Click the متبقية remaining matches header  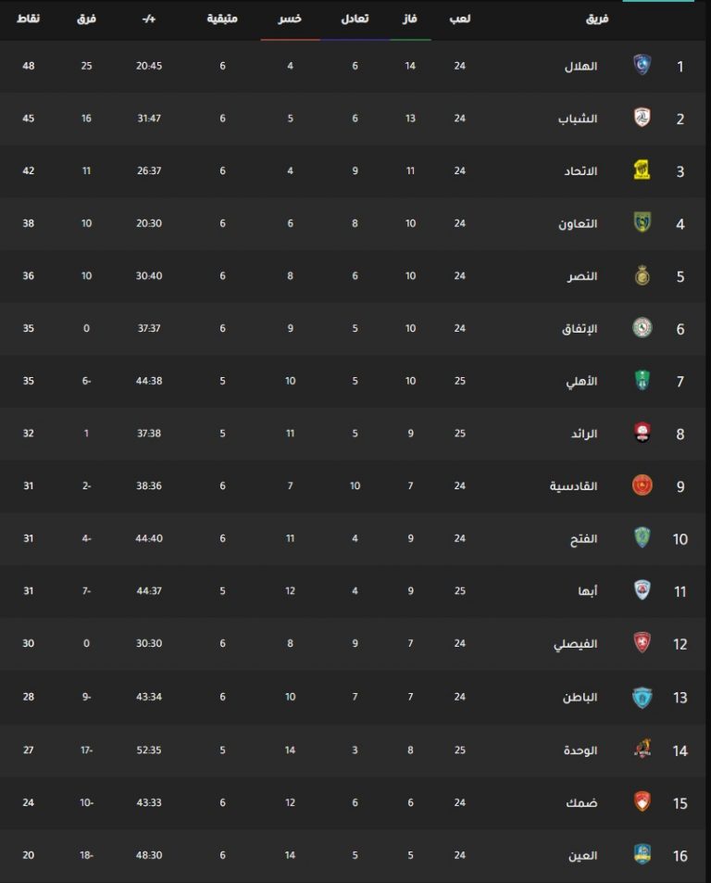tap(222, 19)
